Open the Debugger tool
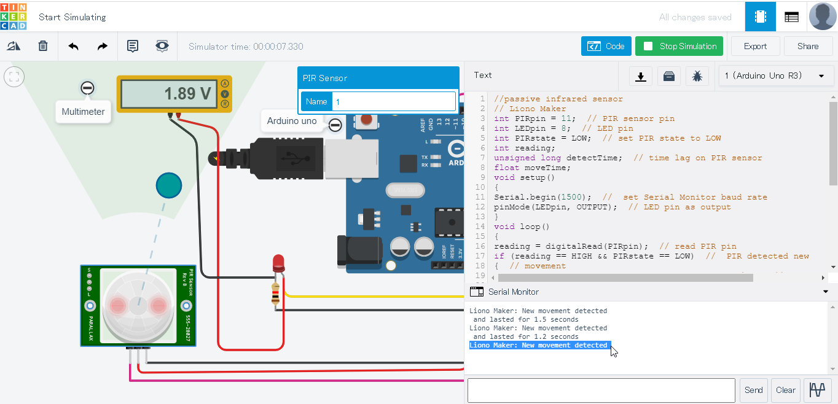 pos(697,76)
